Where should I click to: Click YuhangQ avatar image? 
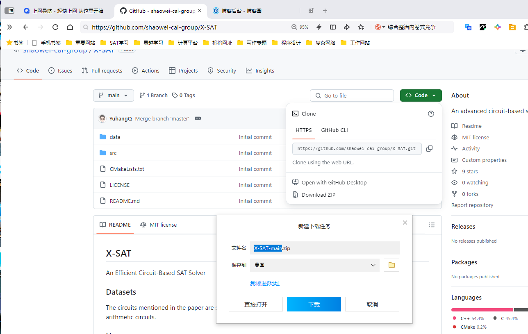point(102,118)
